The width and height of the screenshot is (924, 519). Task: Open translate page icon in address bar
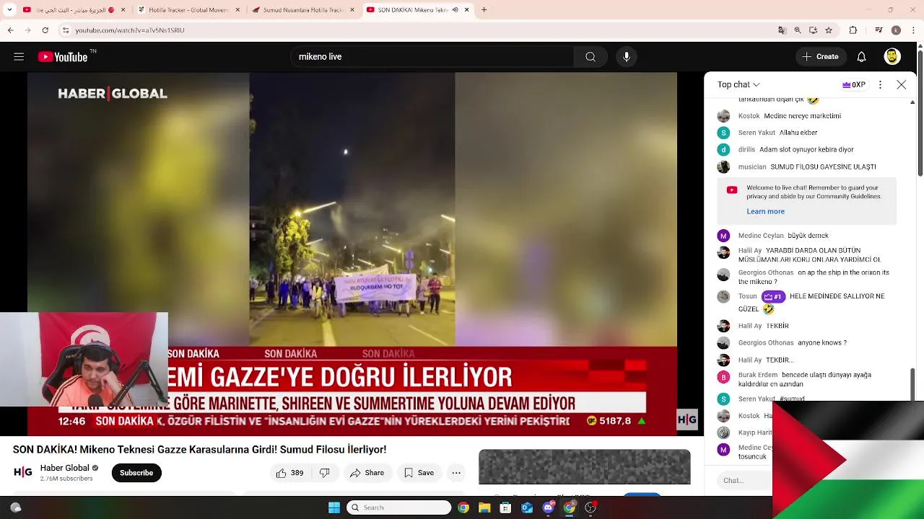(x=782, y=30)
